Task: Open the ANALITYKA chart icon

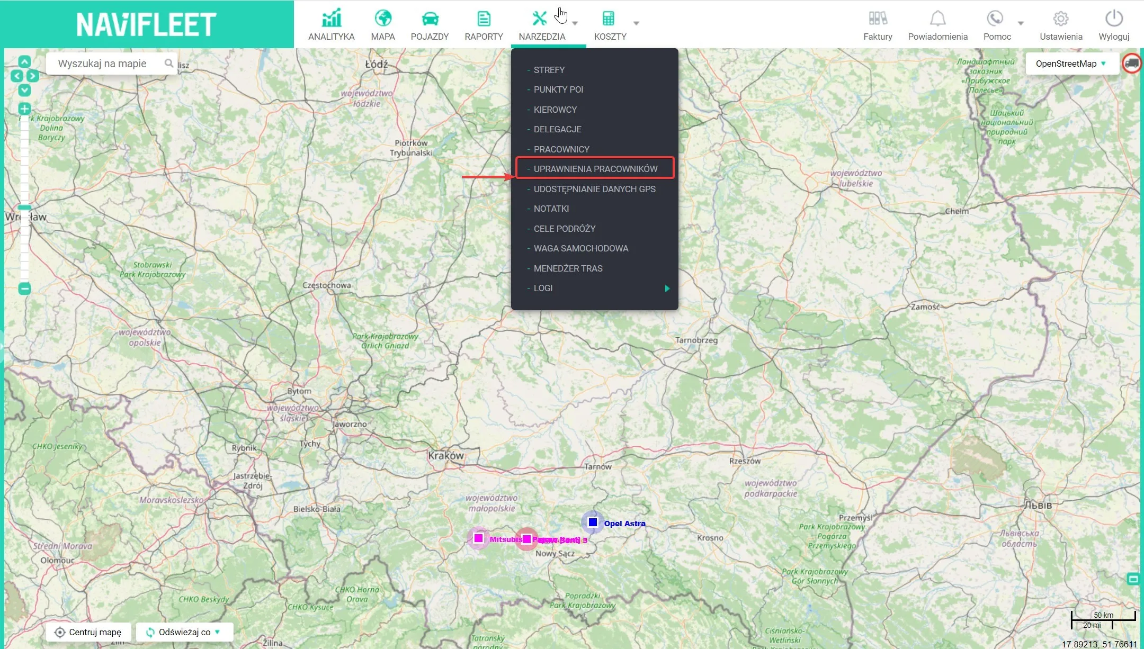Action: (x=332, y=19)
